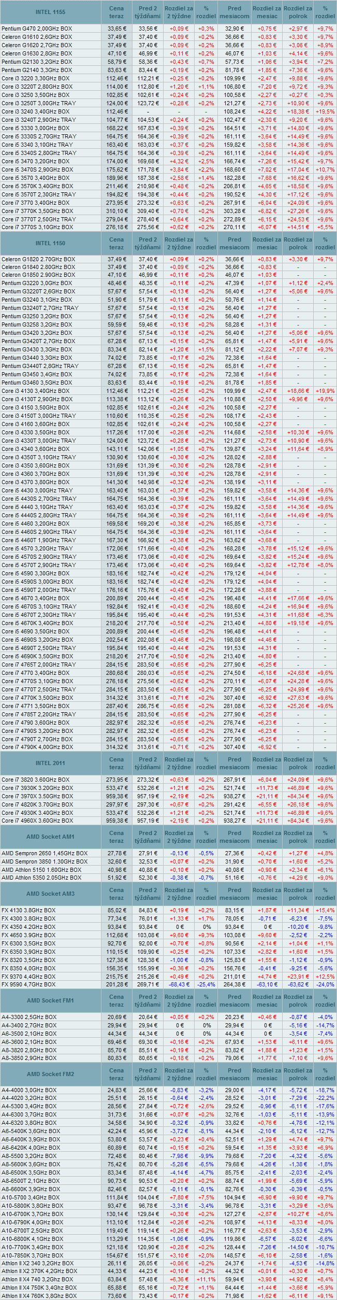Select the AMD Socket FM2 header
Screen dimensions: 337x1300
[x=50, y=1074]
